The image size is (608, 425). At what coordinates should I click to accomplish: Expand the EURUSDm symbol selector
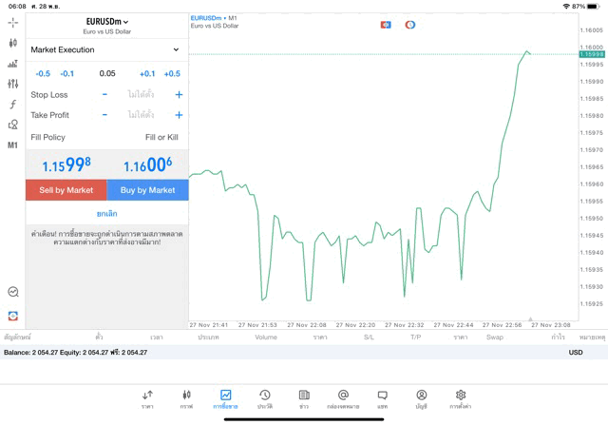(106, 21)
